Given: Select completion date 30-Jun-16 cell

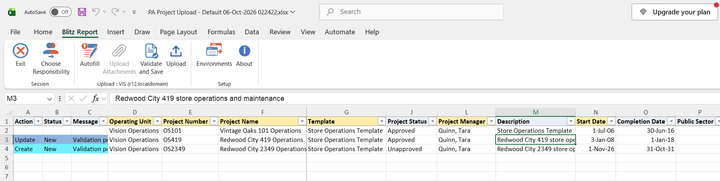Looking at the screenshot, I should tap(646, 131).
